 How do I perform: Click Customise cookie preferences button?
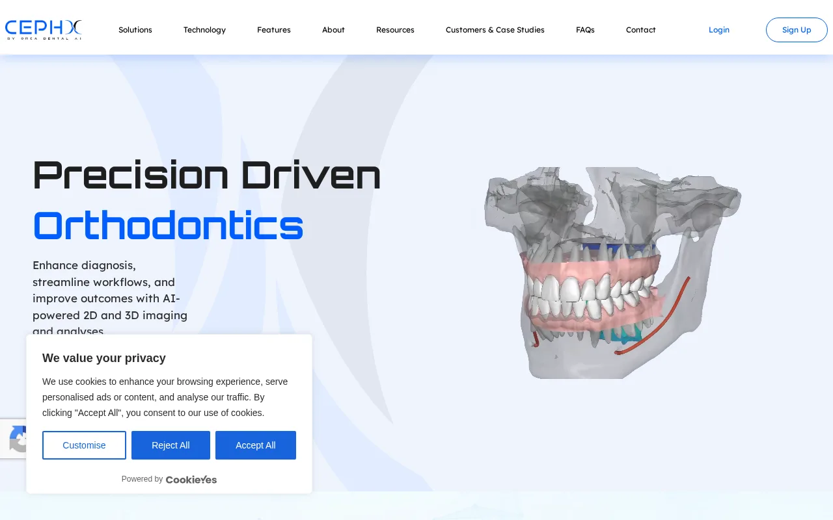(84, 445)
